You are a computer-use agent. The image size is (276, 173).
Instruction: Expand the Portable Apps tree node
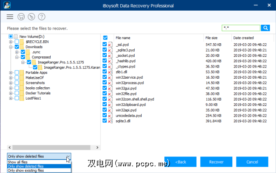(x=11, y=72)
